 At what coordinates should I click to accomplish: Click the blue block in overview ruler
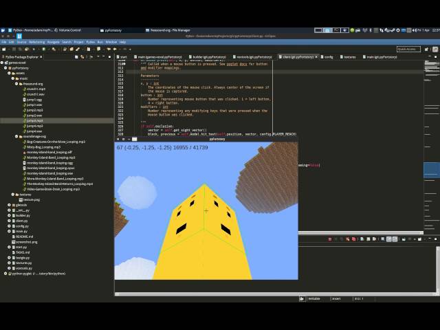[x=431, y=170]
